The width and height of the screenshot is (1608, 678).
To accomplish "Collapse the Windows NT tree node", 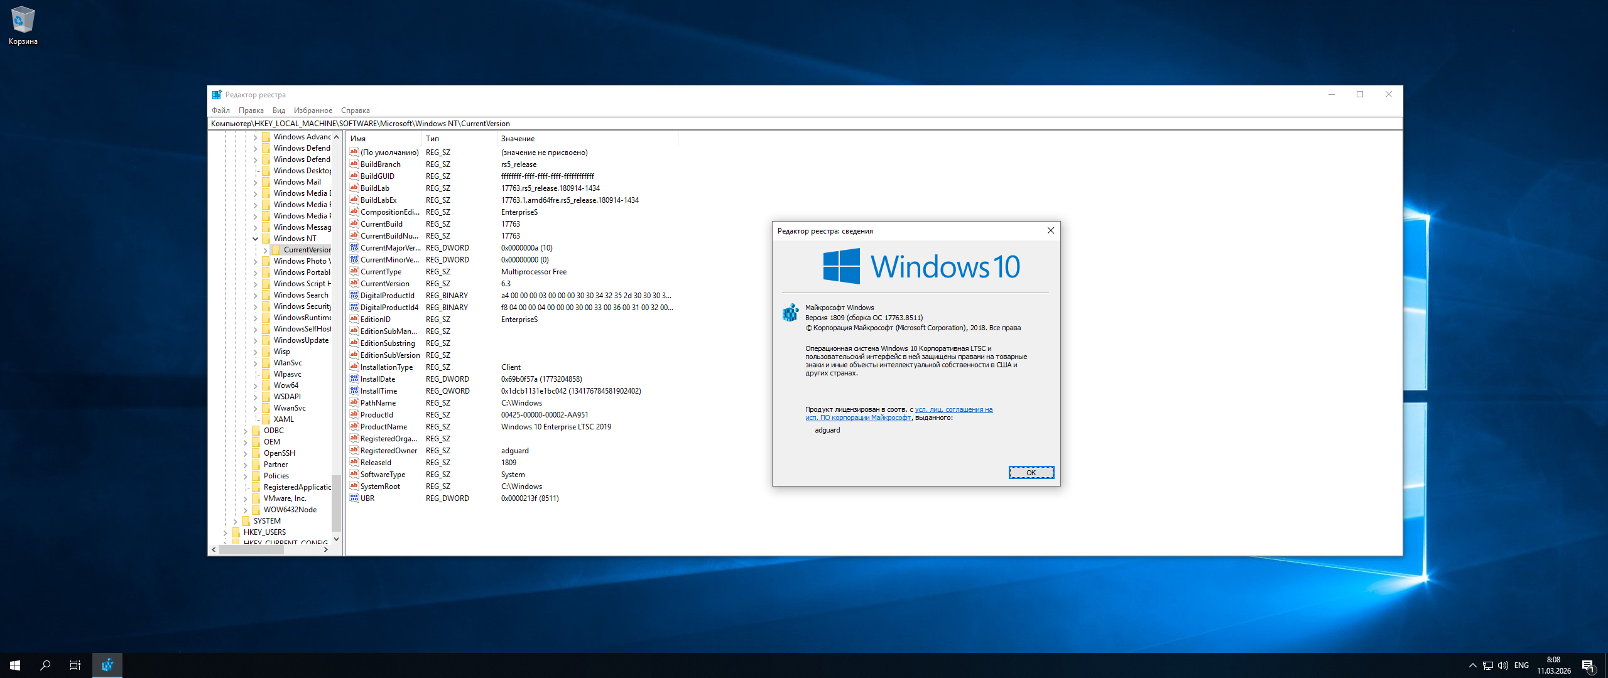I will pyautogui.click(x=256, y=239).
